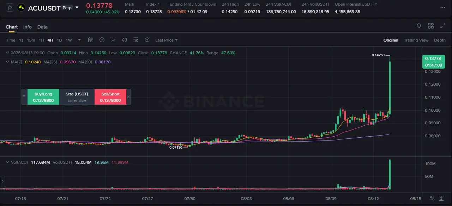Open the candlestick chart style icon
The image size is (452, 206).
pyautogui.click(x=125, y=40)
